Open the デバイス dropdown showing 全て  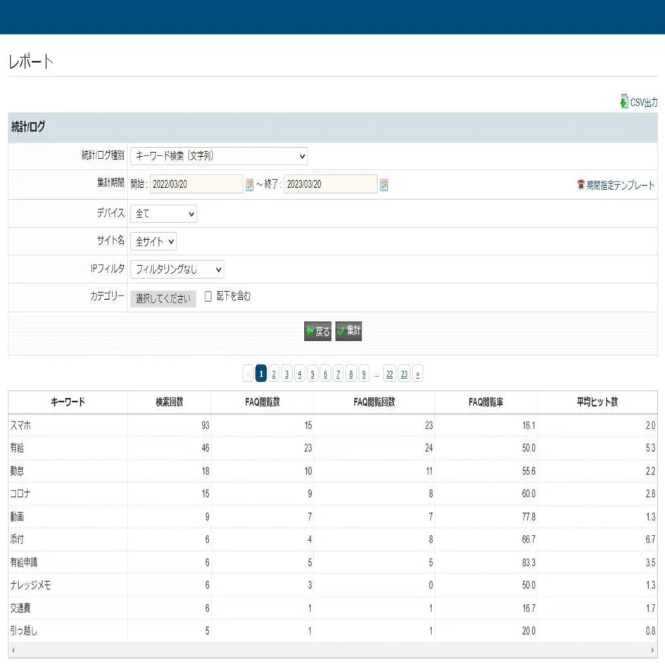coord(164,214)
